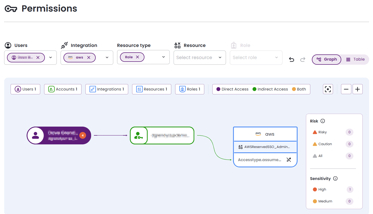Select the Roles 1 filter chip
Viewport: 373px width, 214px height.
click(190, 89)
